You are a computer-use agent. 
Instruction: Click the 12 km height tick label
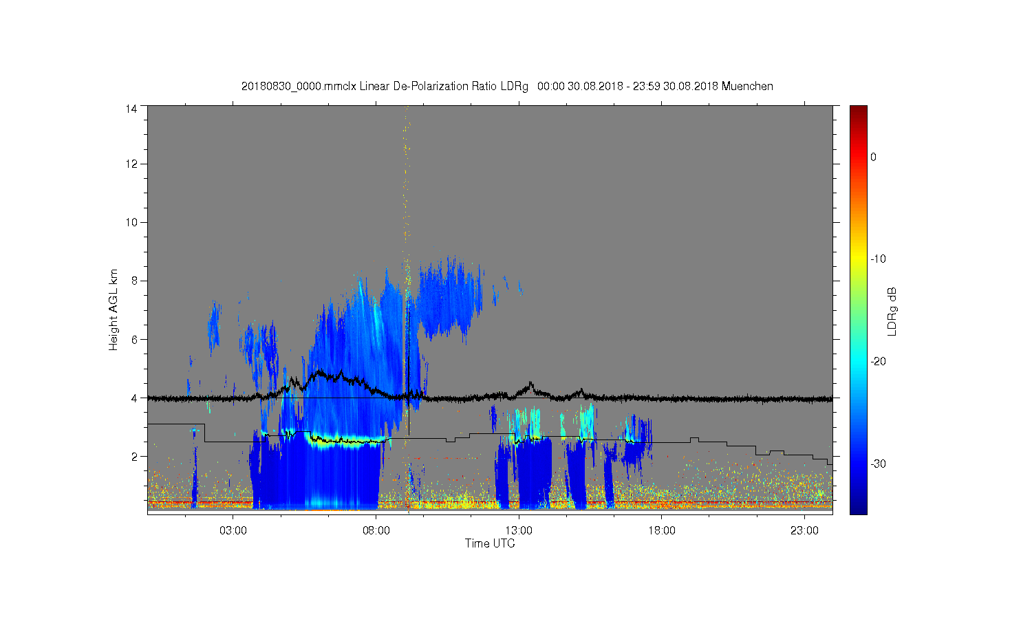(x=131, y=164)
